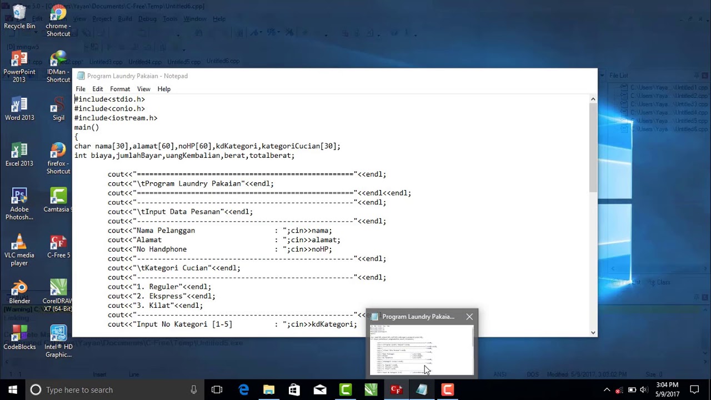
Task: Click the "1. Reguler" cout line
Action: (159, 287)
